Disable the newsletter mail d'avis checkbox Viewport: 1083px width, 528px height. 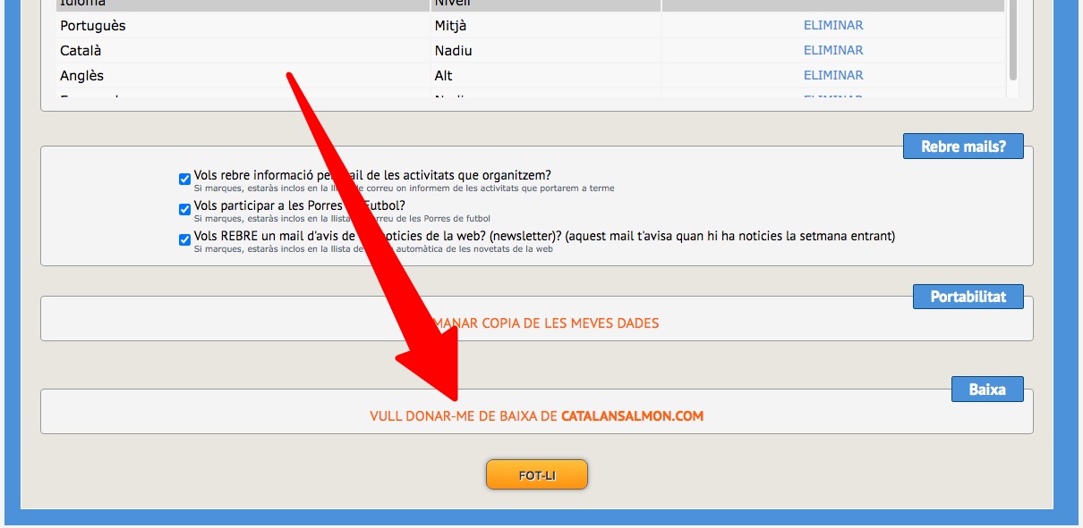click(x=185, y=239)
